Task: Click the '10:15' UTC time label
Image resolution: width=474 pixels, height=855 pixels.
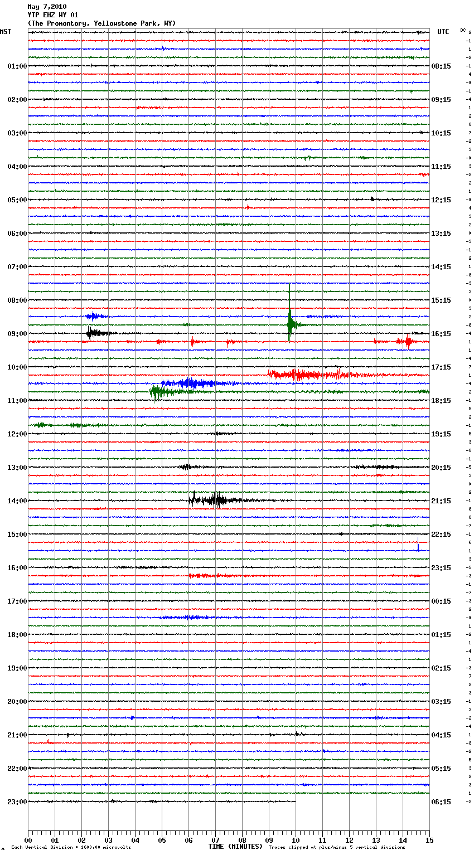Action: coord(441,133)
